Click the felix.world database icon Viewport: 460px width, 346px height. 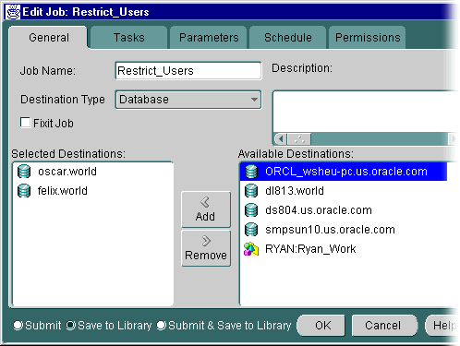point(24,191)
